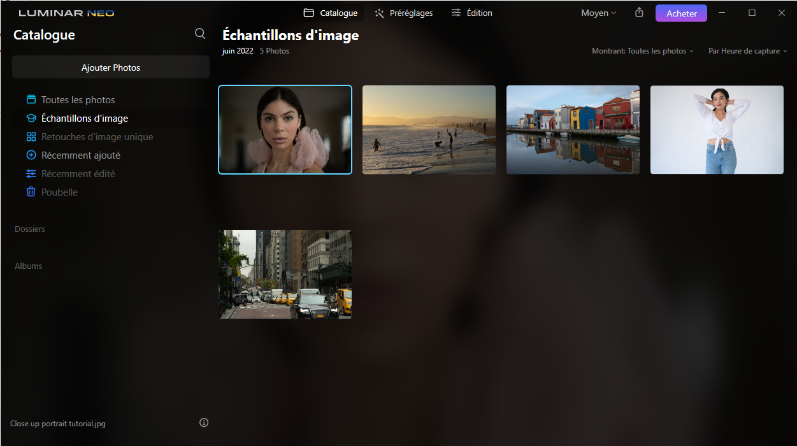Open the Édition tab
Screen dimensions: 797x446
471,13
